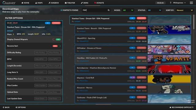Click the 00:00:48 timer display
Image resolution: width=196 pixels, height=110 pixels.
pos(160,3)
